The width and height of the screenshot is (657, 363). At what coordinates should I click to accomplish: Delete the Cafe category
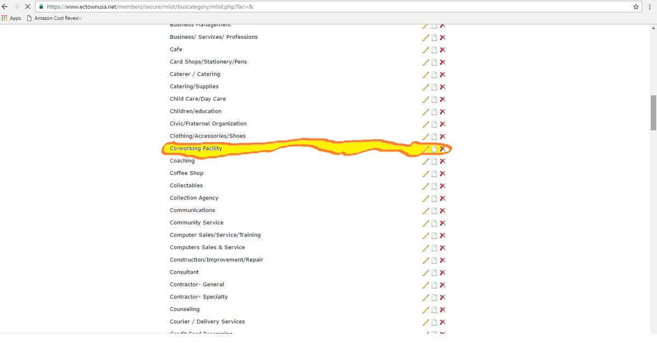[x=442, y=50]
